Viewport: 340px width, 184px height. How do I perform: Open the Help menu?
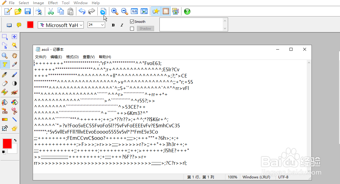tap(96, 3)
